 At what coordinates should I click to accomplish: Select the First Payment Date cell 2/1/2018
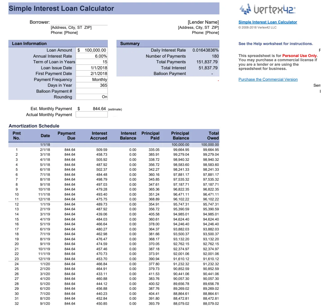coord(92,73)
